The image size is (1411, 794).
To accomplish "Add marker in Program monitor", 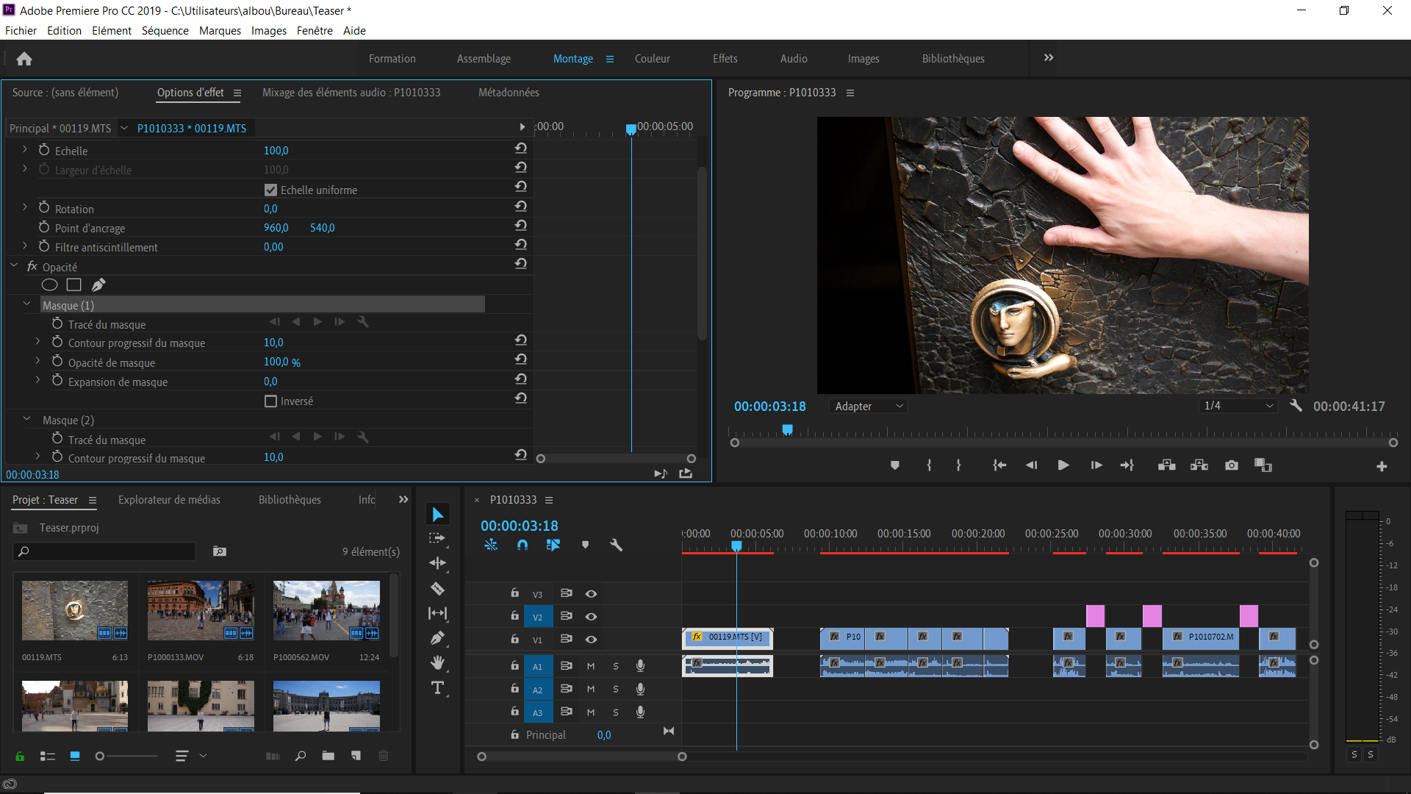I will 894,465.
